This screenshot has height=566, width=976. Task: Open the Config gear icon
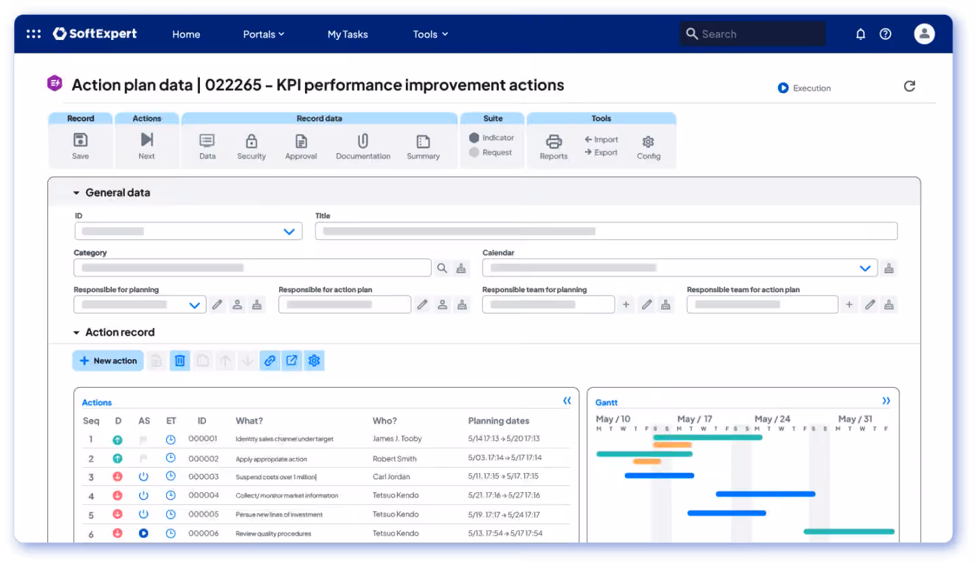point(648,142)
